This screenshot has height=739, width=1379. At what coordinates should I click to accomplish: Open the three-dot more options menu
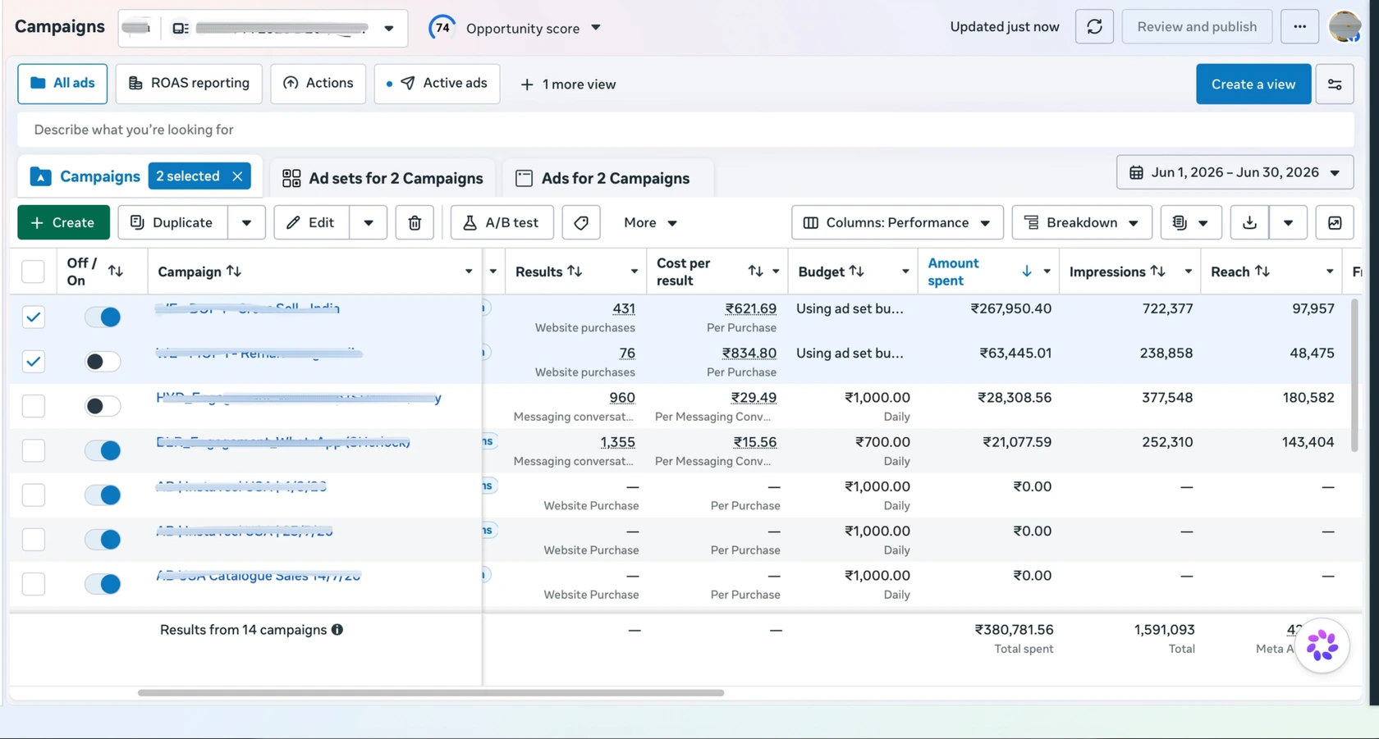point(1299,27)
